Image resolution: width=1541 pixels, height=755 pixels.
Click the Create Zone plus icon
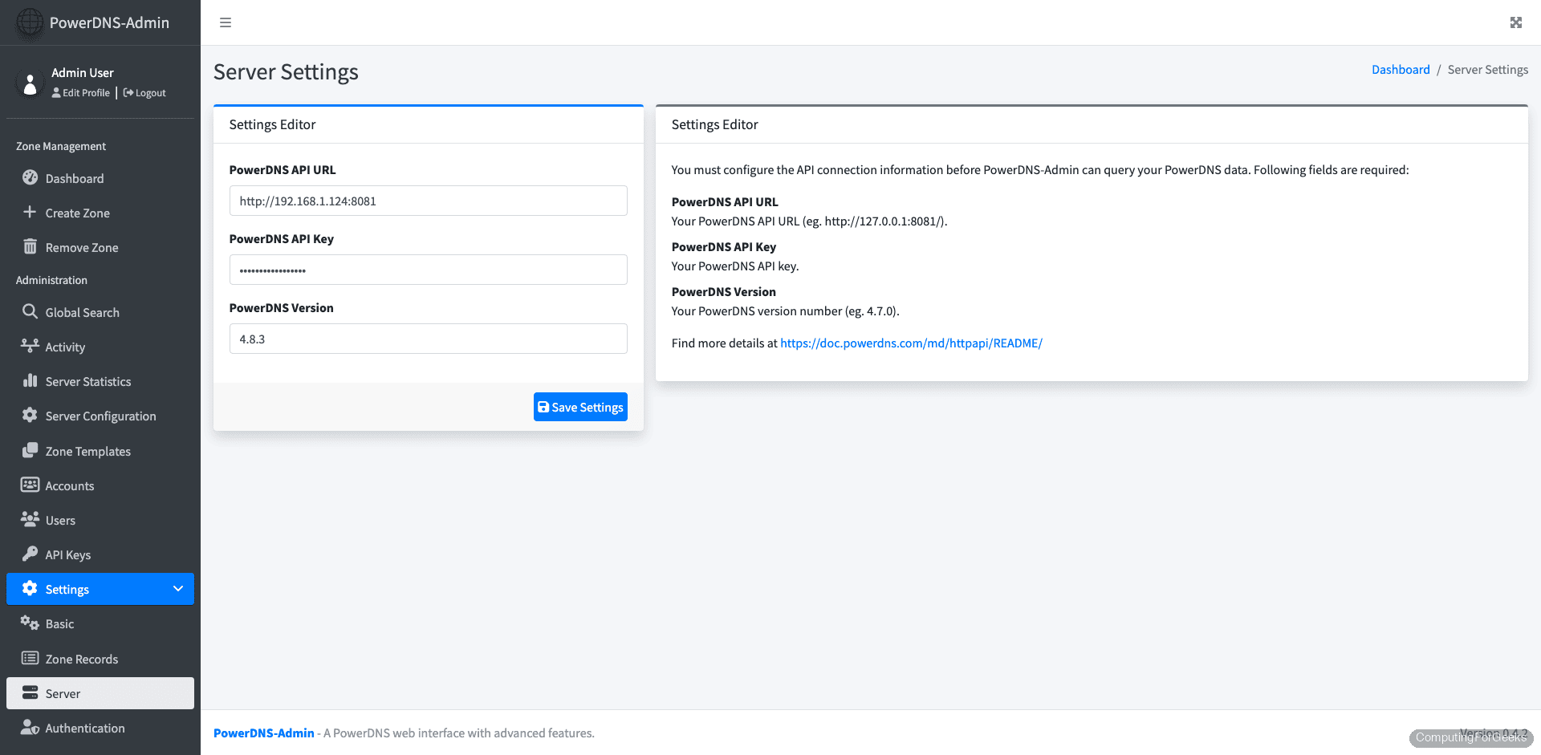(30, 213)
